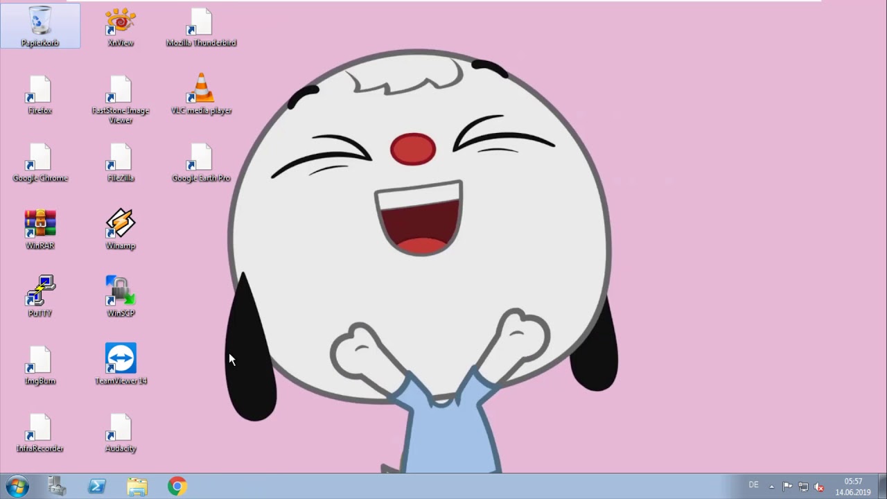
Task: Open Server Manager from the taskbar
Action: tap(57, 487)
